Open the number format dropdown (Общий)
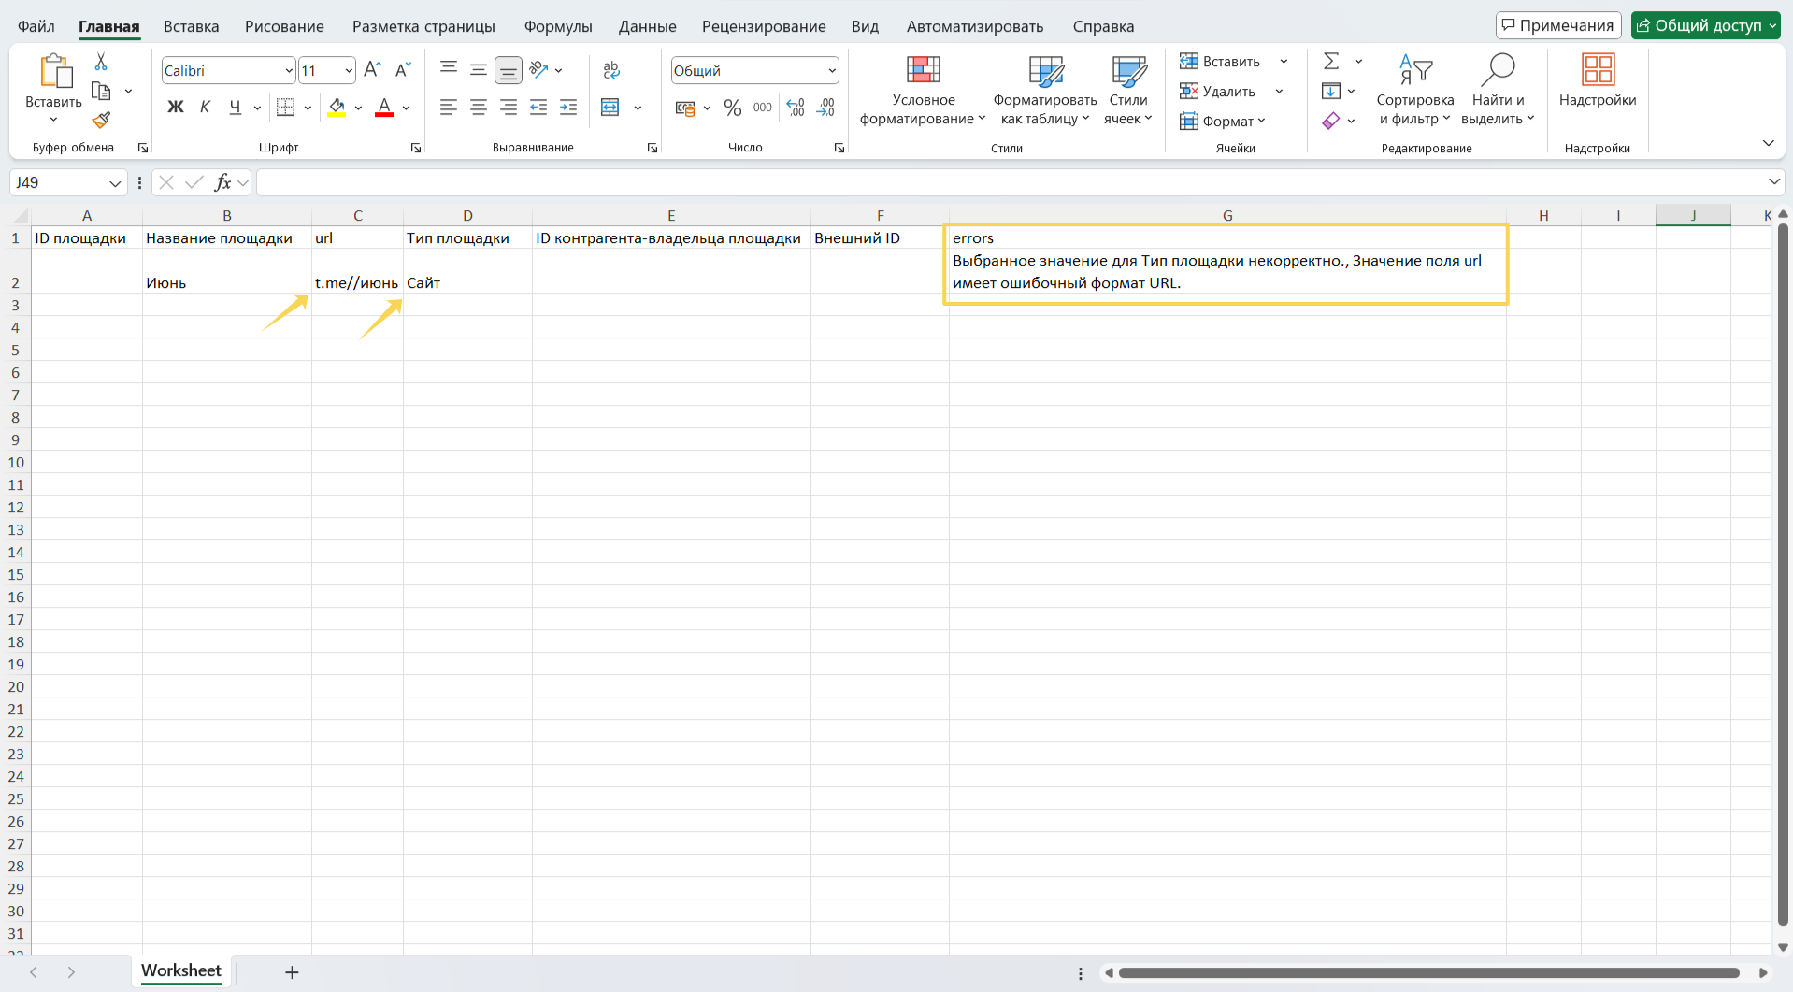The image size is (1793, 992). pyautogui.click(x=831, y=71)
